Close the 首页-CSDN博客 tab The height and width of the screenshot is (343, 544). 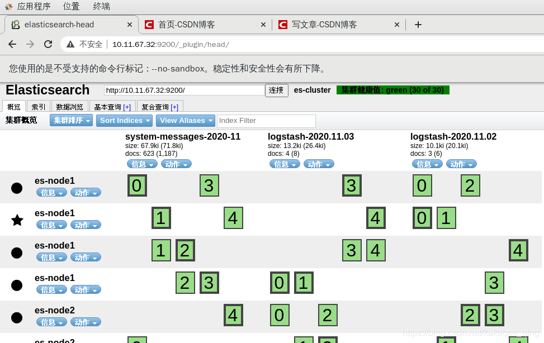coord(263,25)
